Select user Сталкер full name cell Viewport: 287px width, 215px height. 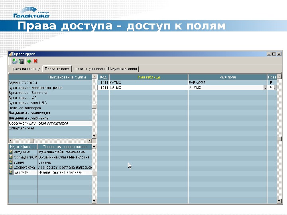[x=65, y=162]
